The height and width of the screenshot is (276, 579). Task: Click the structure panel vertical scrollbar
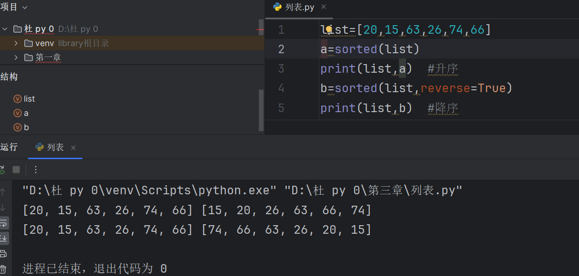[261, 110]
